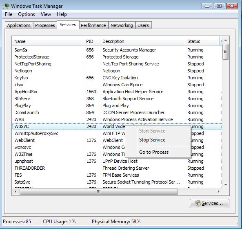Click PID 1660 of AppHostSvc
242x229 pixels.
[x=91, y=92]
